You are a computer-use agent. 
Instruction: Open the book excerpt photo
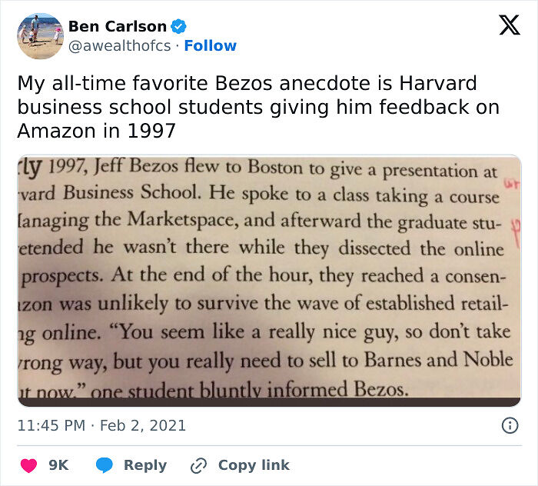[269, 281]
